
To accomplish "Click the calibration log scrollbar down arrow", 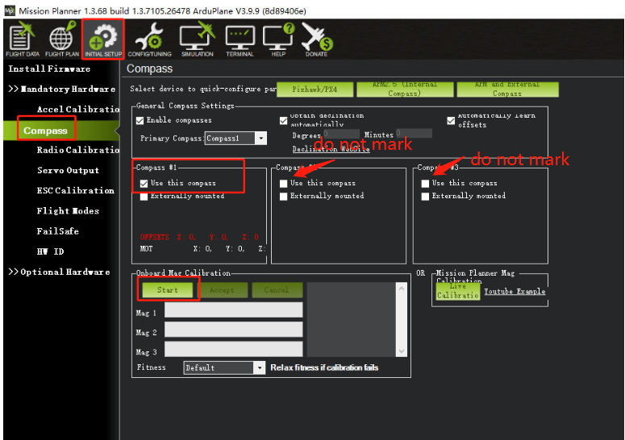I will pos(402,351).
